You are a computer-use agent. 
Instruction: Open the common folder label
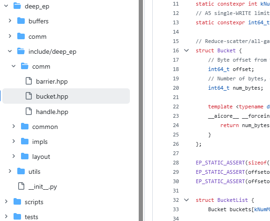pos(45,127)
